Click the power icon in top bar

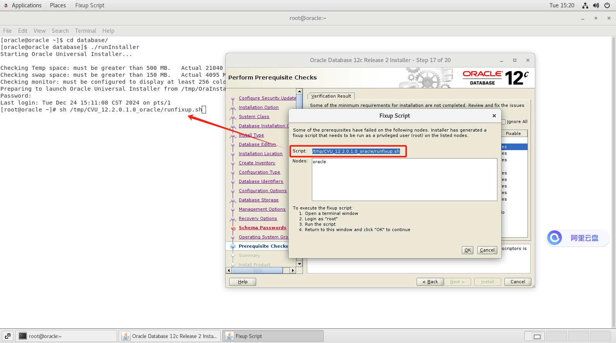pyautogui.click(x=607, y=5)
